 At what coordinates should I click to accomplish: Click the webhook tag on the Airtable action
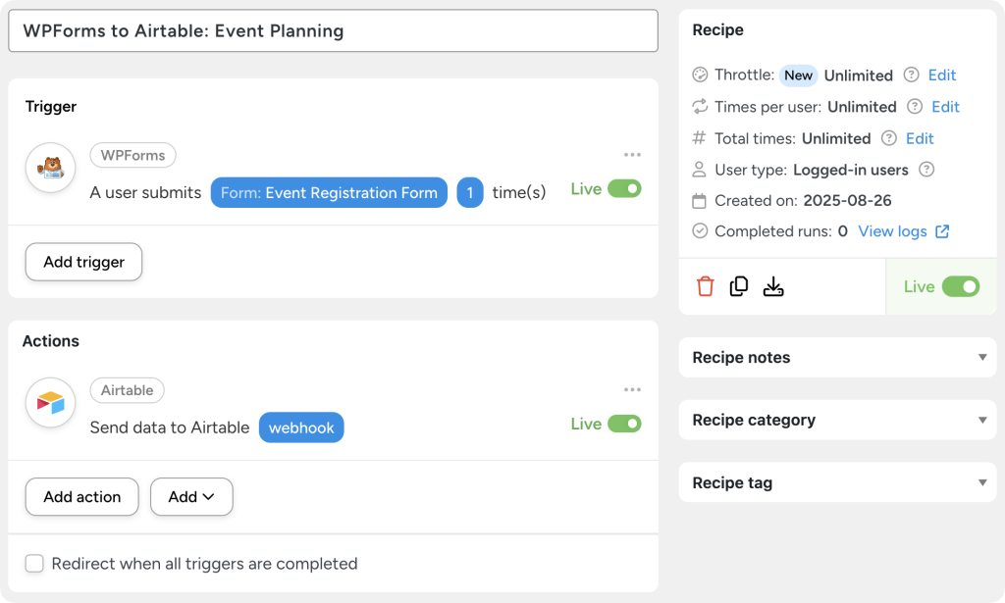coord(301,427)
